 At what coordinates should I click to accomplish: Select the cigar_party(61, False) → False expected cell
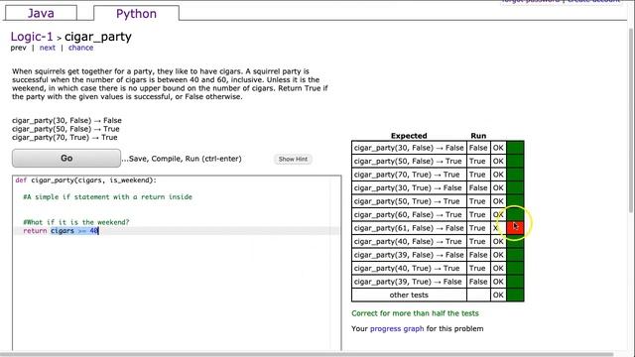click(409, 228)
